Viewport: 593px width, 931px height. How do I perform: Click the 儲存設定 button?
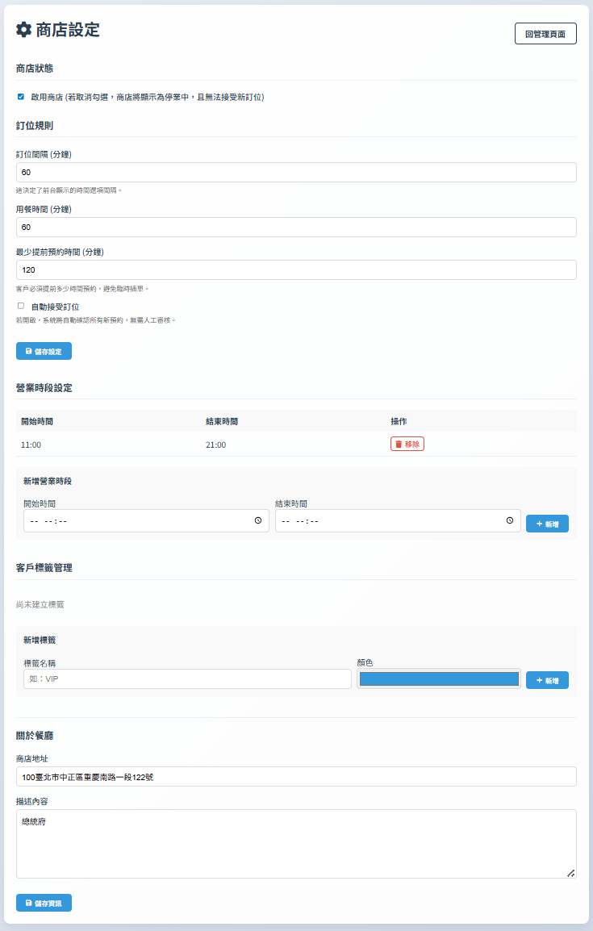(x=44, y=351)
